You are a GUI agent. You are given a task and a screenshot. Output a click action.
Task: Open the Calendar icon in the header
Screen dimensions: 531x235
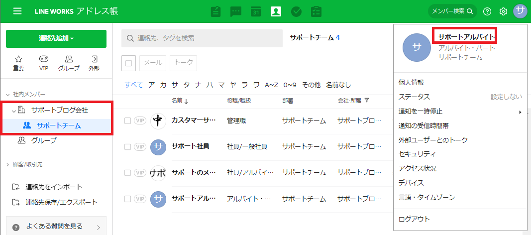[256, 11]
